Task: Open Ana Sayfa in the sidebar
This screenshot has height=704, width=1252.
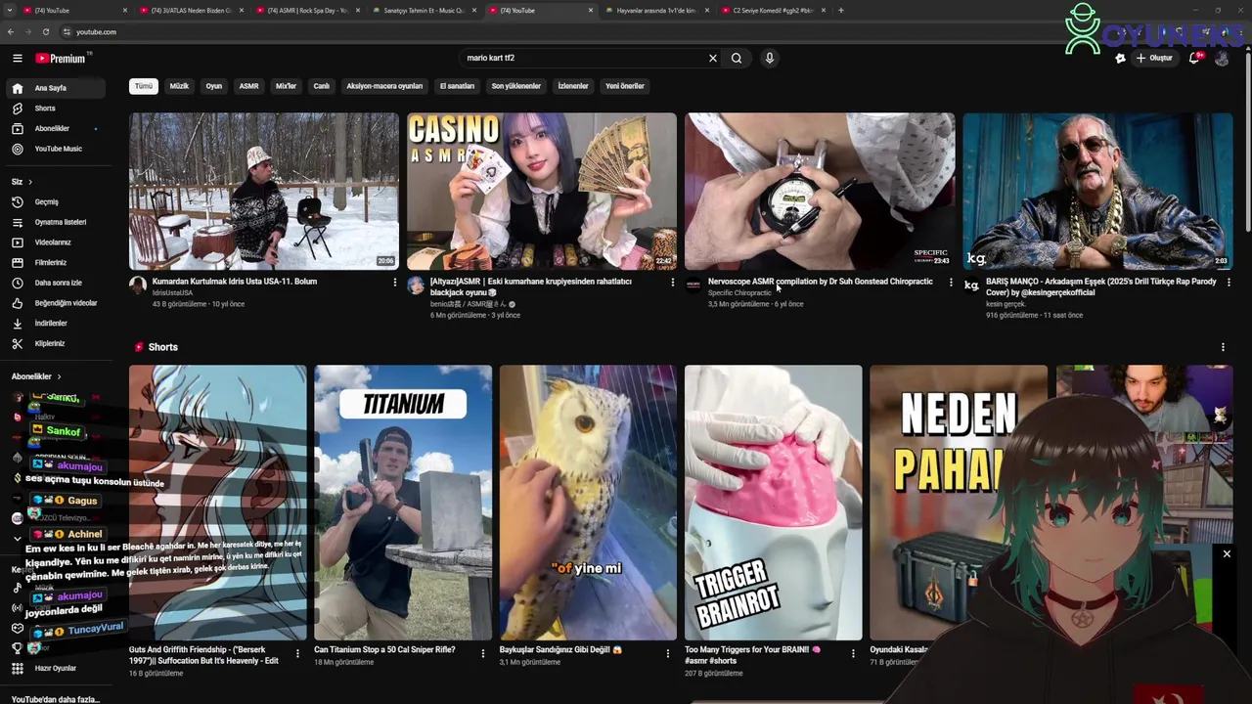Action: tap(57, 88)
